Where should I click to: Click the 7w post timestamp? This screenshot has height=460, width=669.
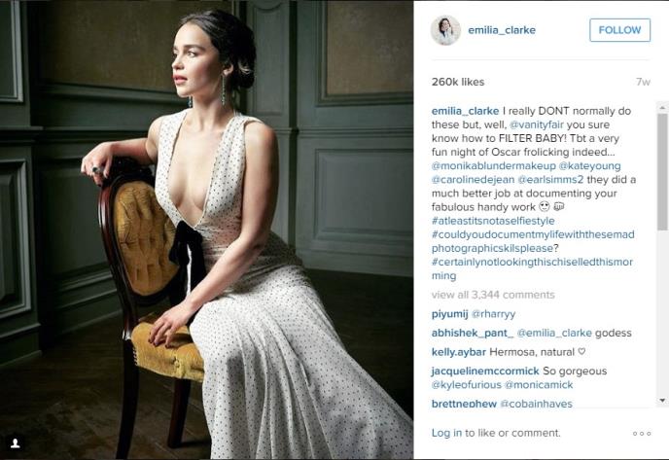coord(643,82)
